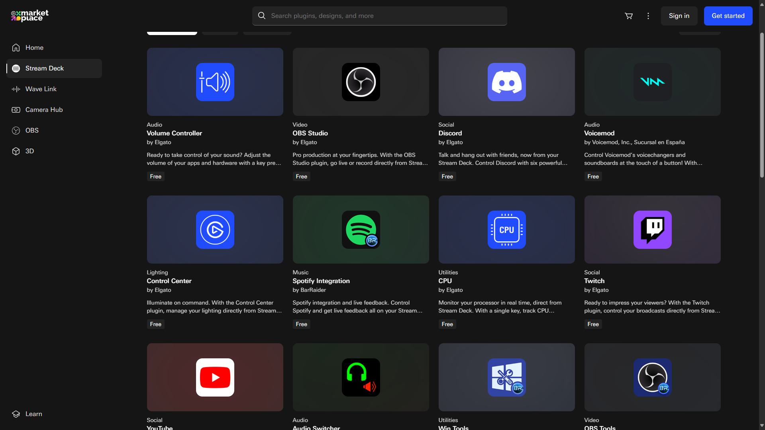Open the Twitch plugin icon
This screenshot has width=765, height=430.
click(x=652, y=230)
